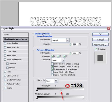Viewport: 112px width, 102px height.
Task: Click the OK button
Action: [100, 35]
